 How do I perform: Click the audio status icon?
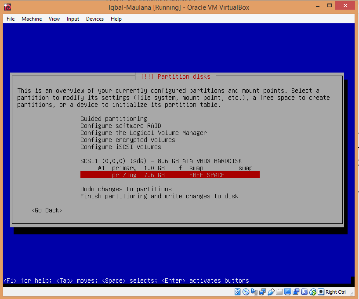254,292
